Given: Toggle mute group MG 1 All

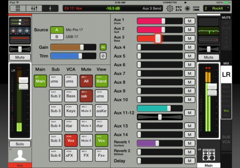Looking at the screenshot, I should (86, 81).
